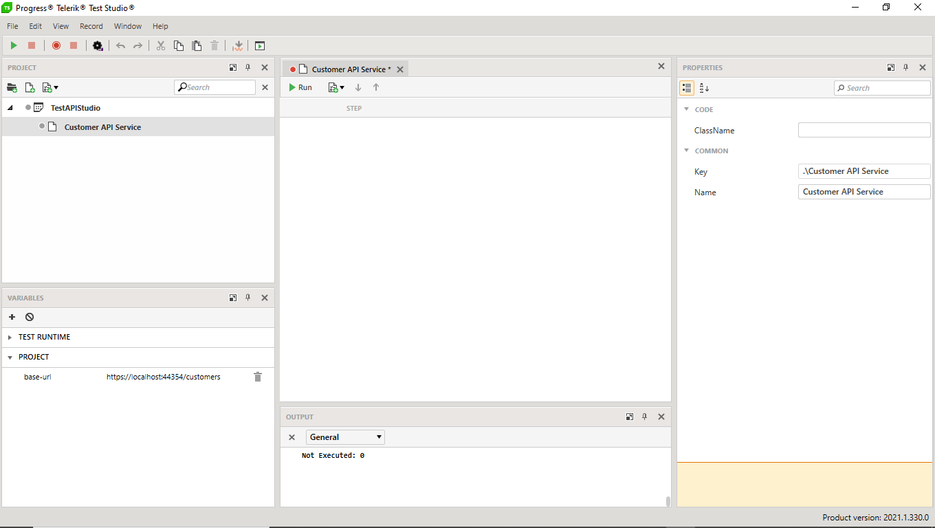Float the Variables panel window
Screen dimensions: 935x528
pos(233,298)
